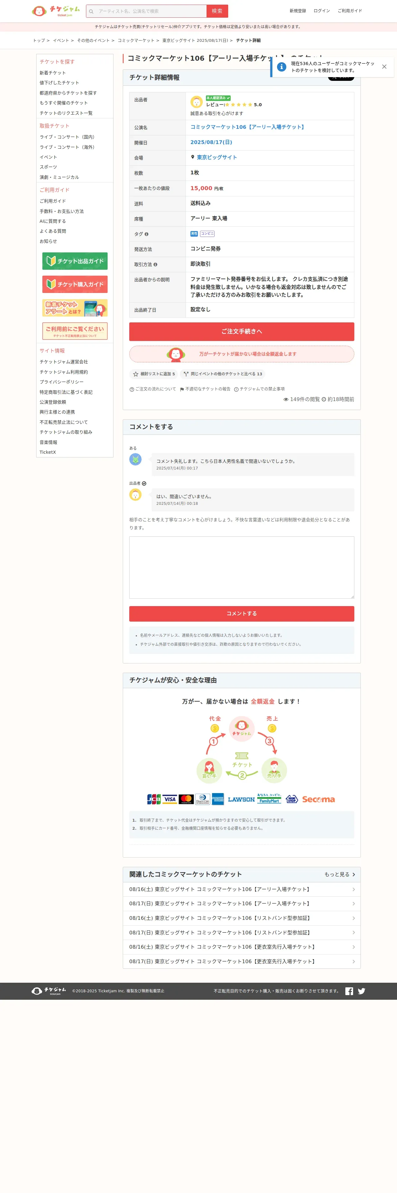This screenshot has width=397, height=1193.
Task: Click the 2025/08/17(日) event date link
Action: [x=211, y=142]
